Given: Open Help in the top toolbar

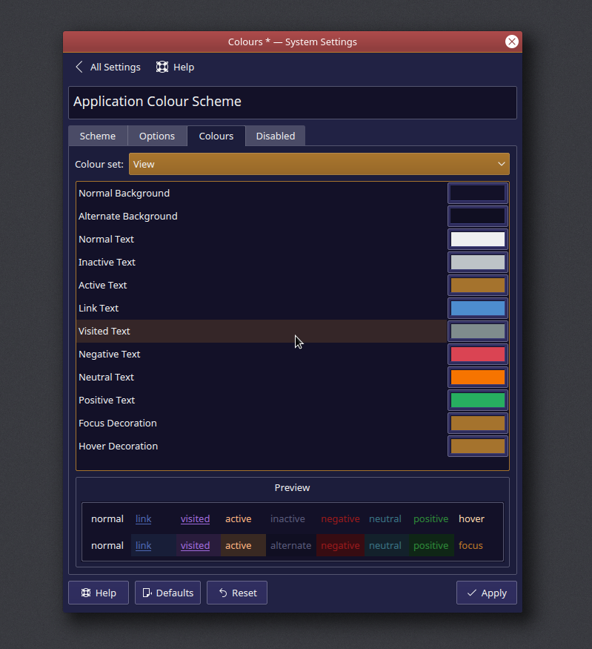Looking at the screenshot, I should click(175, 67).
